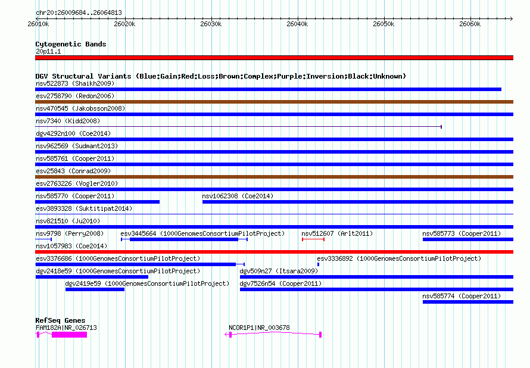The image size is (530, 368).
Task: Click the 26020k ruler tick label
Action: click(124, 24)
